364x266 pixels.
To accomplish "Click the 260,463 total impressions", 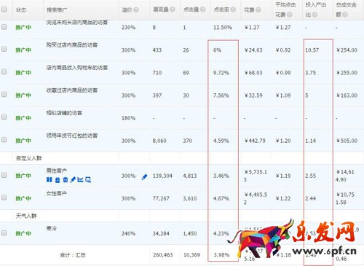I will pyautogui.click(x=163, y=255).
